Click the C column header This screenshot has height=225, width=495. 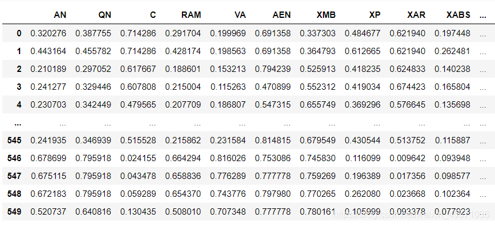[x=153, y=15]
